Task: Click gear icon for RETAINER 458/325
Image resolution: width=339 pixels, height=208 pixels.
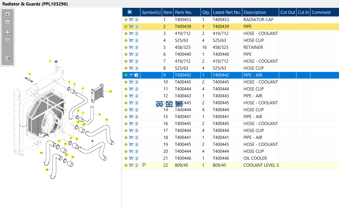Action: (126, 47)
